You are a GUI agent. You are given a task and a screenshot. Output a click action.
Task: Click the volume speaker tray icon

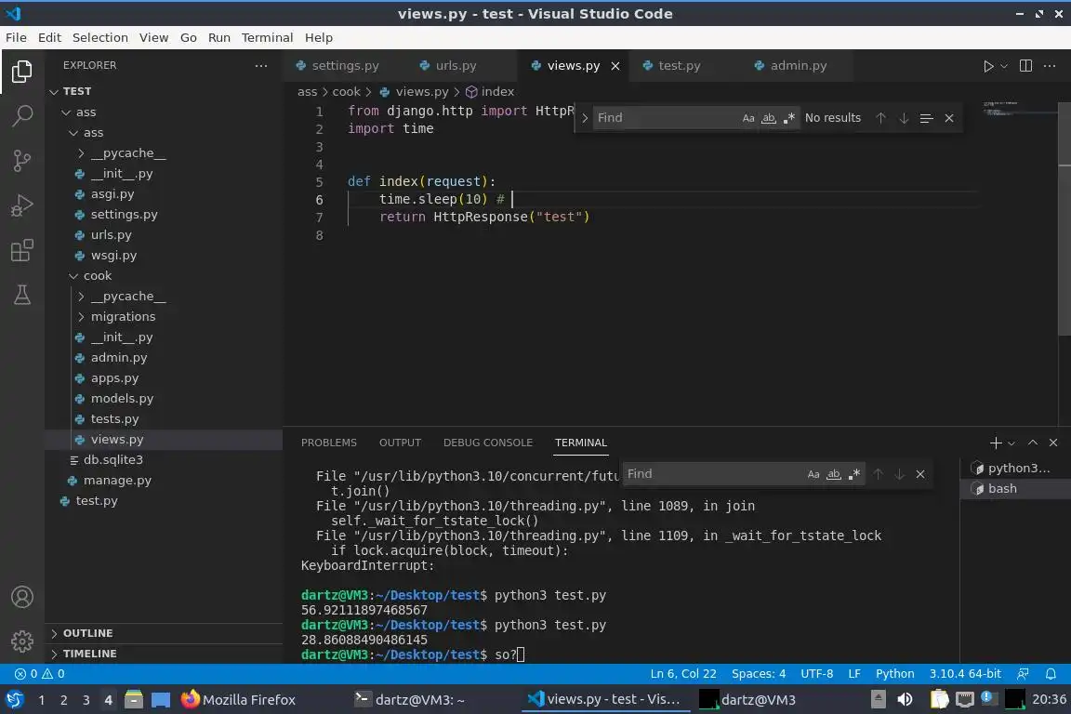905,700
